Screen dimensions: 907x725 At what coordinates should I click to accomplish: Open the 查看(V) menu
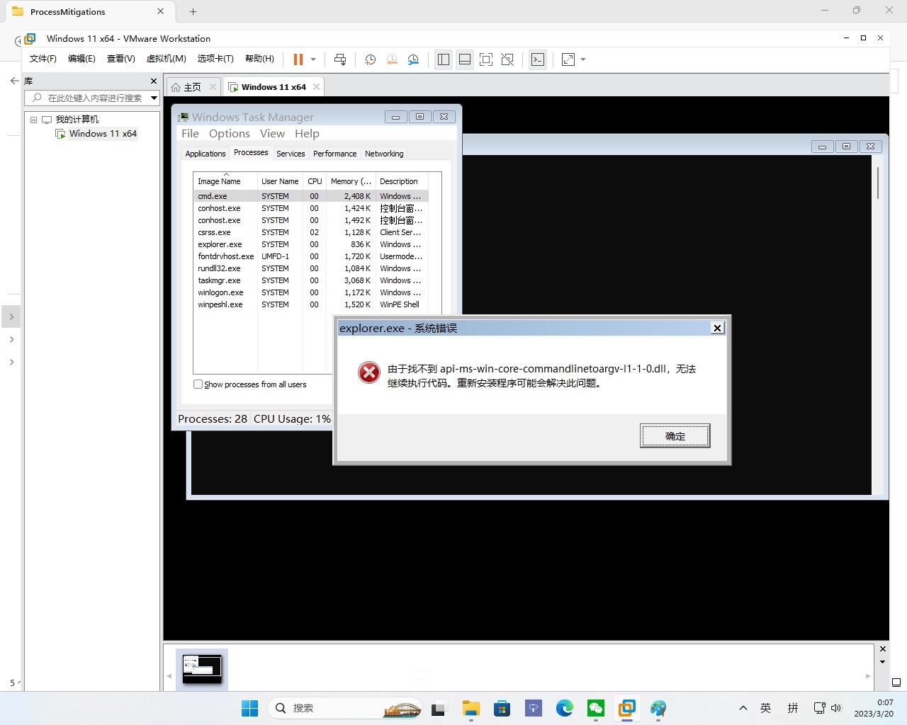(121, 59)
